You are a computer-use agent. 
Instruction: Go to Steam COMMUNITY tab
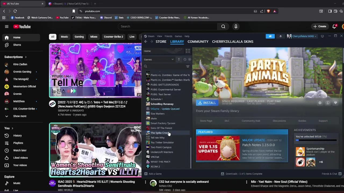coord(198,42)
